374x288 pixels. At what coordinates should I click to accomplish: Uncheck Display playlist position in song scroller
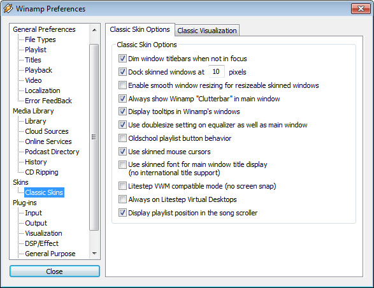tap(122, 213)
